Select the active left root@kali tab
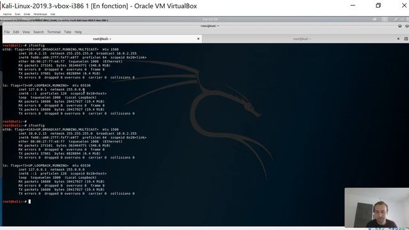409x230 pixels. coord(102,39)
